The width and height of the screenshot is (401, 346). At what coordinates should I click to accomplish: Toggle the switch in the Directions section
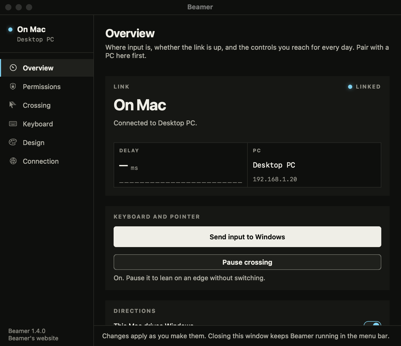pyautogui.click(x=372, y=323)
